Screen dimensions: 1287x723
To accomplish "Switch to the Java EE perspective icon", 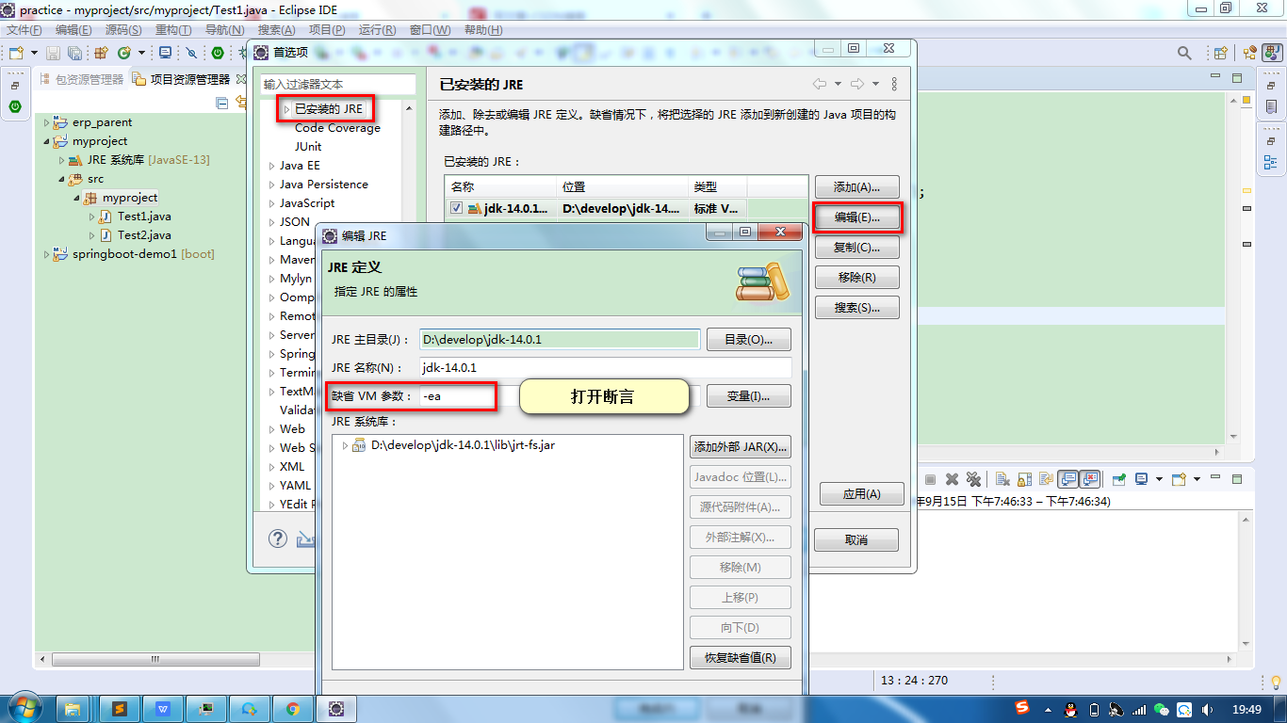I will pyautogui.click(x=1249, y=53).
